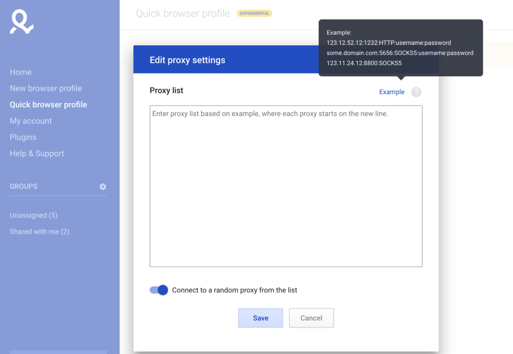This screenshot has height=354, width=513.
Task: Click the Multilogin logo icon
Action: (x=22, y=22)
